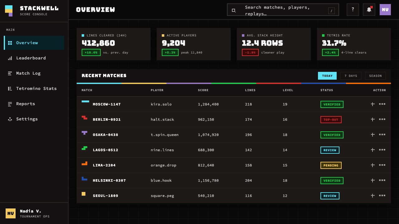
Task: Open more options for MOSCOW-1147
Action: (382, 104)
